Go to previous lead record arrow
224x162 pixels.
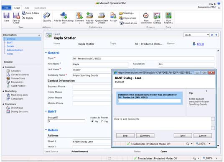click(212, 35)
